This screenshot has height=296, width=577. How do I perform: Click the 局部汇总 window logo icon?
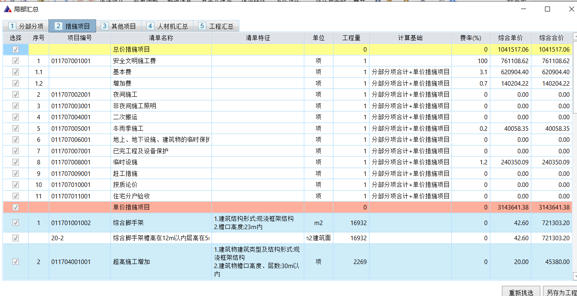(7, 9)
